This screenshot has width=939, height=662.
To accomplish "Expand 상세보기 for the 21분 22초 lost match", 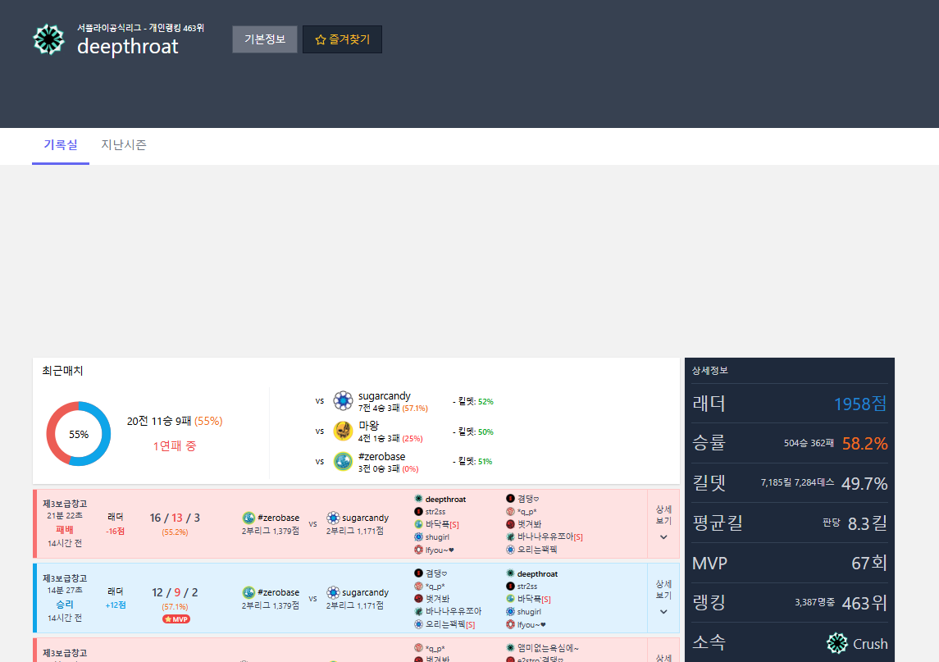I will (663, 524).
